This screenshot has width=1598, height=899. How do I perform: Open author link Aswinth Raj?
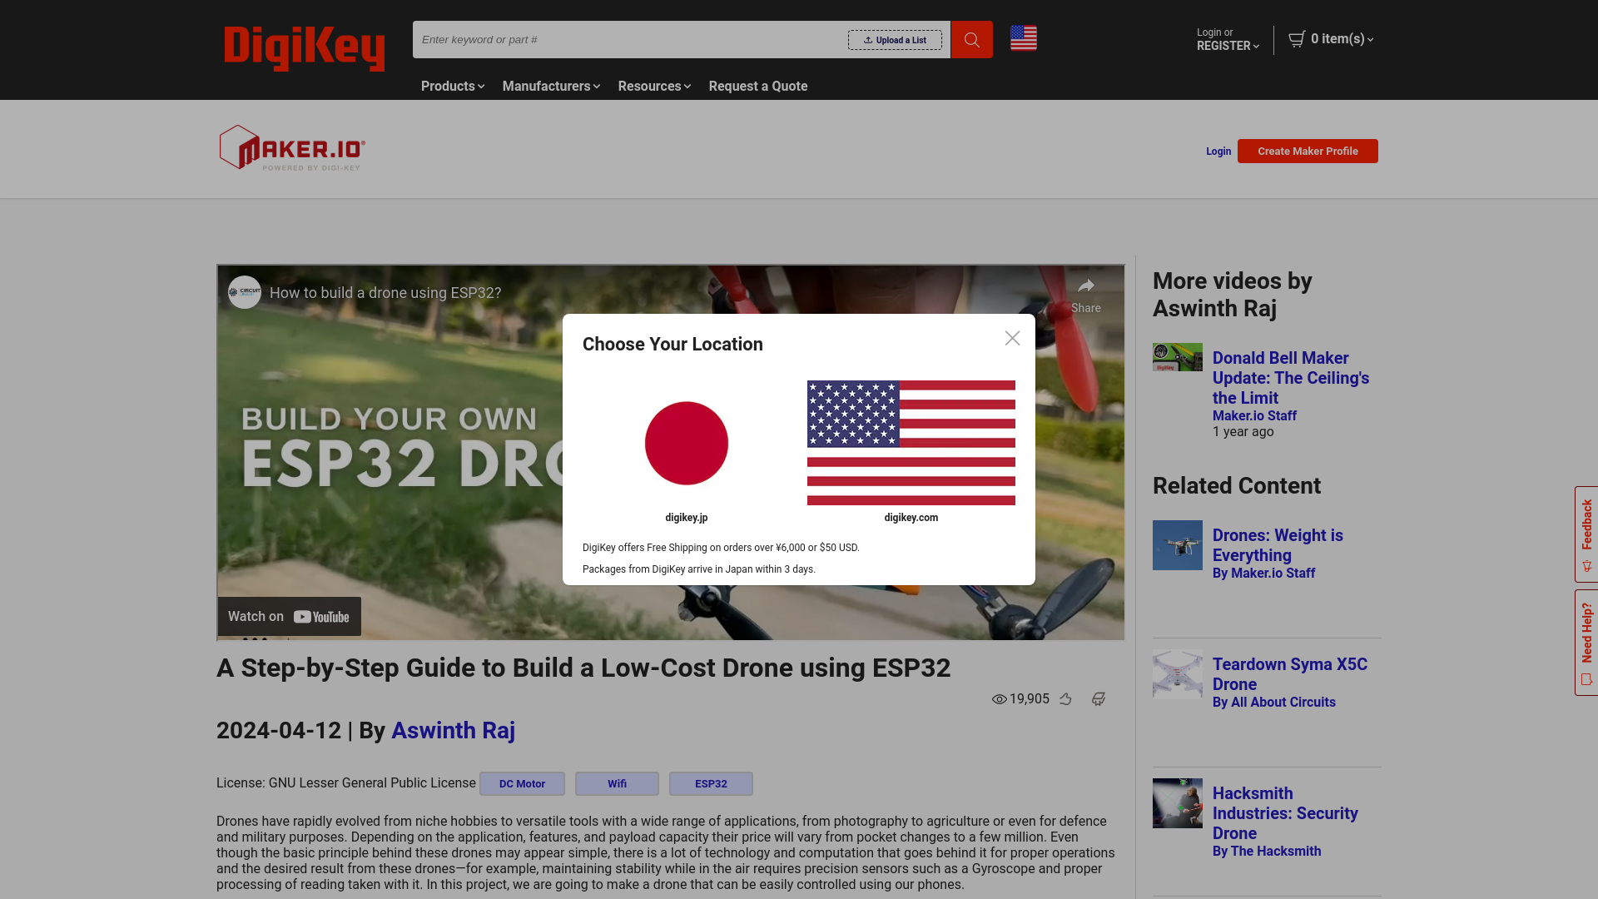(x=453, y=731)
